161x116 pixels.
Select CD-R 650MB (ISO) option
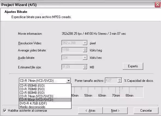45,86
